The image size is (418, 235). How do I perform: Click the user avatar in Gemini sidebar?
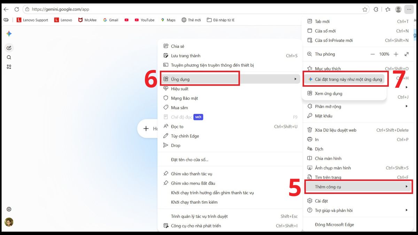tap(9, 222)
